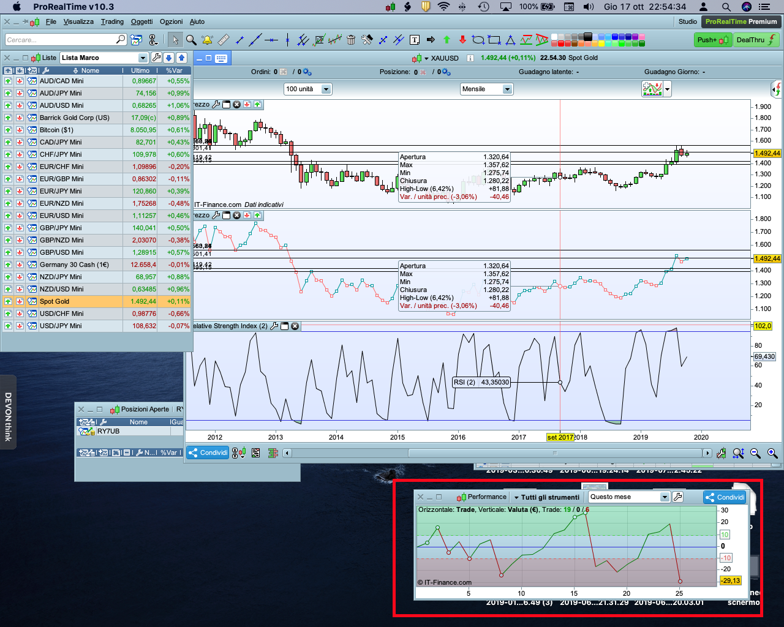Image resolution: width=784 pixels, height=627 pixels.
Task: Click Condividi below the chart
Action: [x=208, y=453]
